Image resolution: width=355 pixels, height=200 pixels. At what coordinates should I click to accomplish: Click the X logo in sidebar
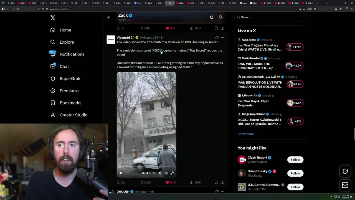[53, 18]
